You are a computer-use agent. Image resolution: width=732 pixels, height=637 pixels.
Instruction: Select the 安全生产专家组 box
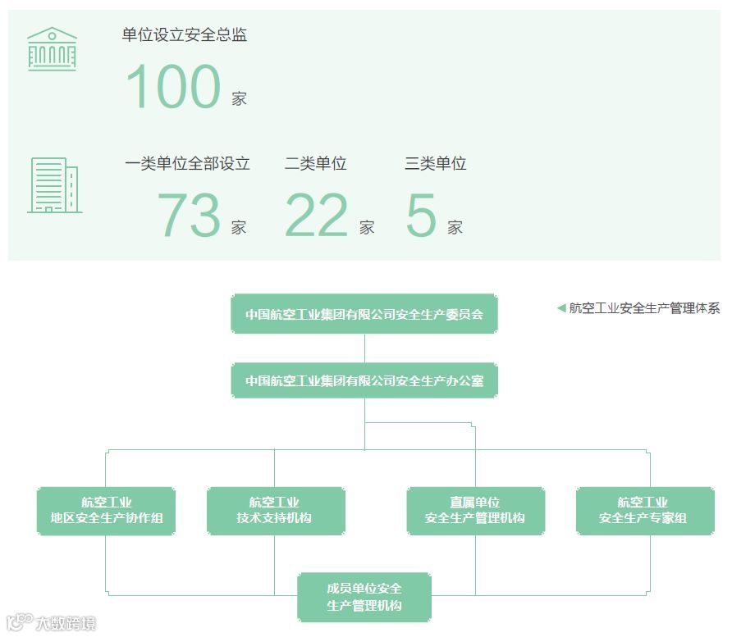point(645,511)
